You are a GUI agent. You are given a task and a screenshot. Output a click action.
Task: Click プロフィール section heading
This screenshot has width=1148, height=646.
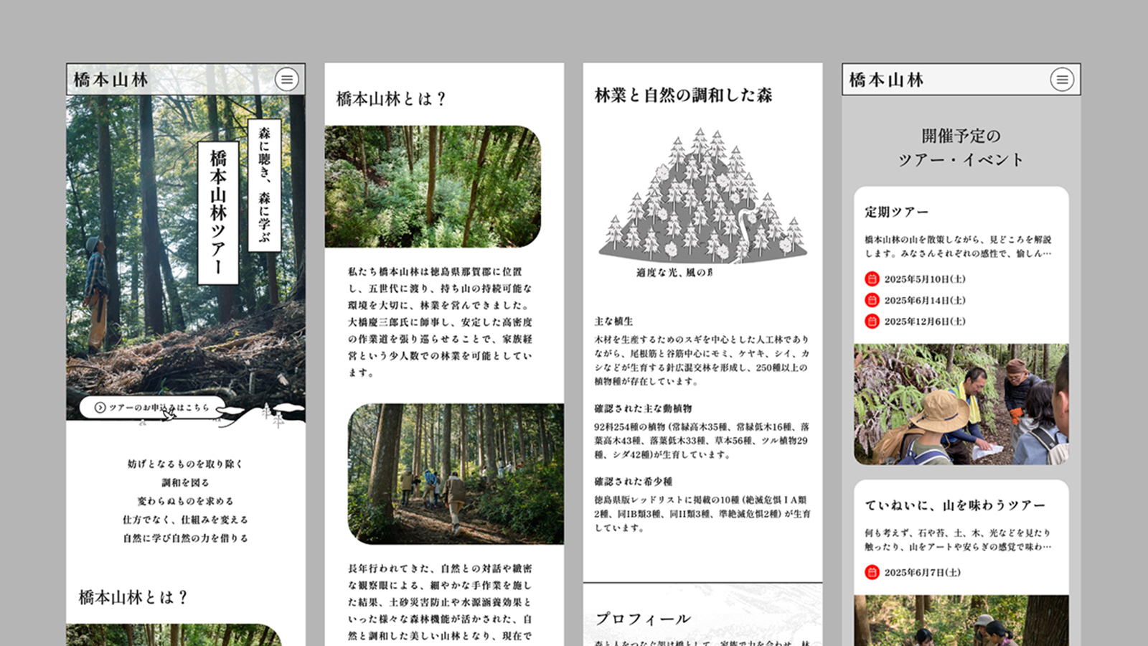(643, 619)
